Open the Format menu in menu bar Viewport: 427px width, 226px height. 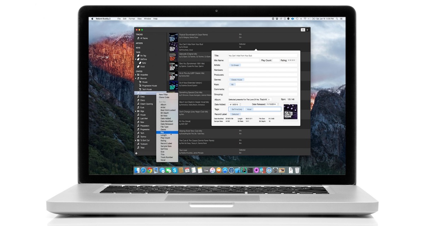131,19
